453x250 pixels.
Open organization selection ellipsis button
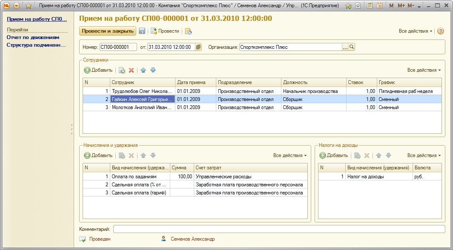[x=345, y=47]
